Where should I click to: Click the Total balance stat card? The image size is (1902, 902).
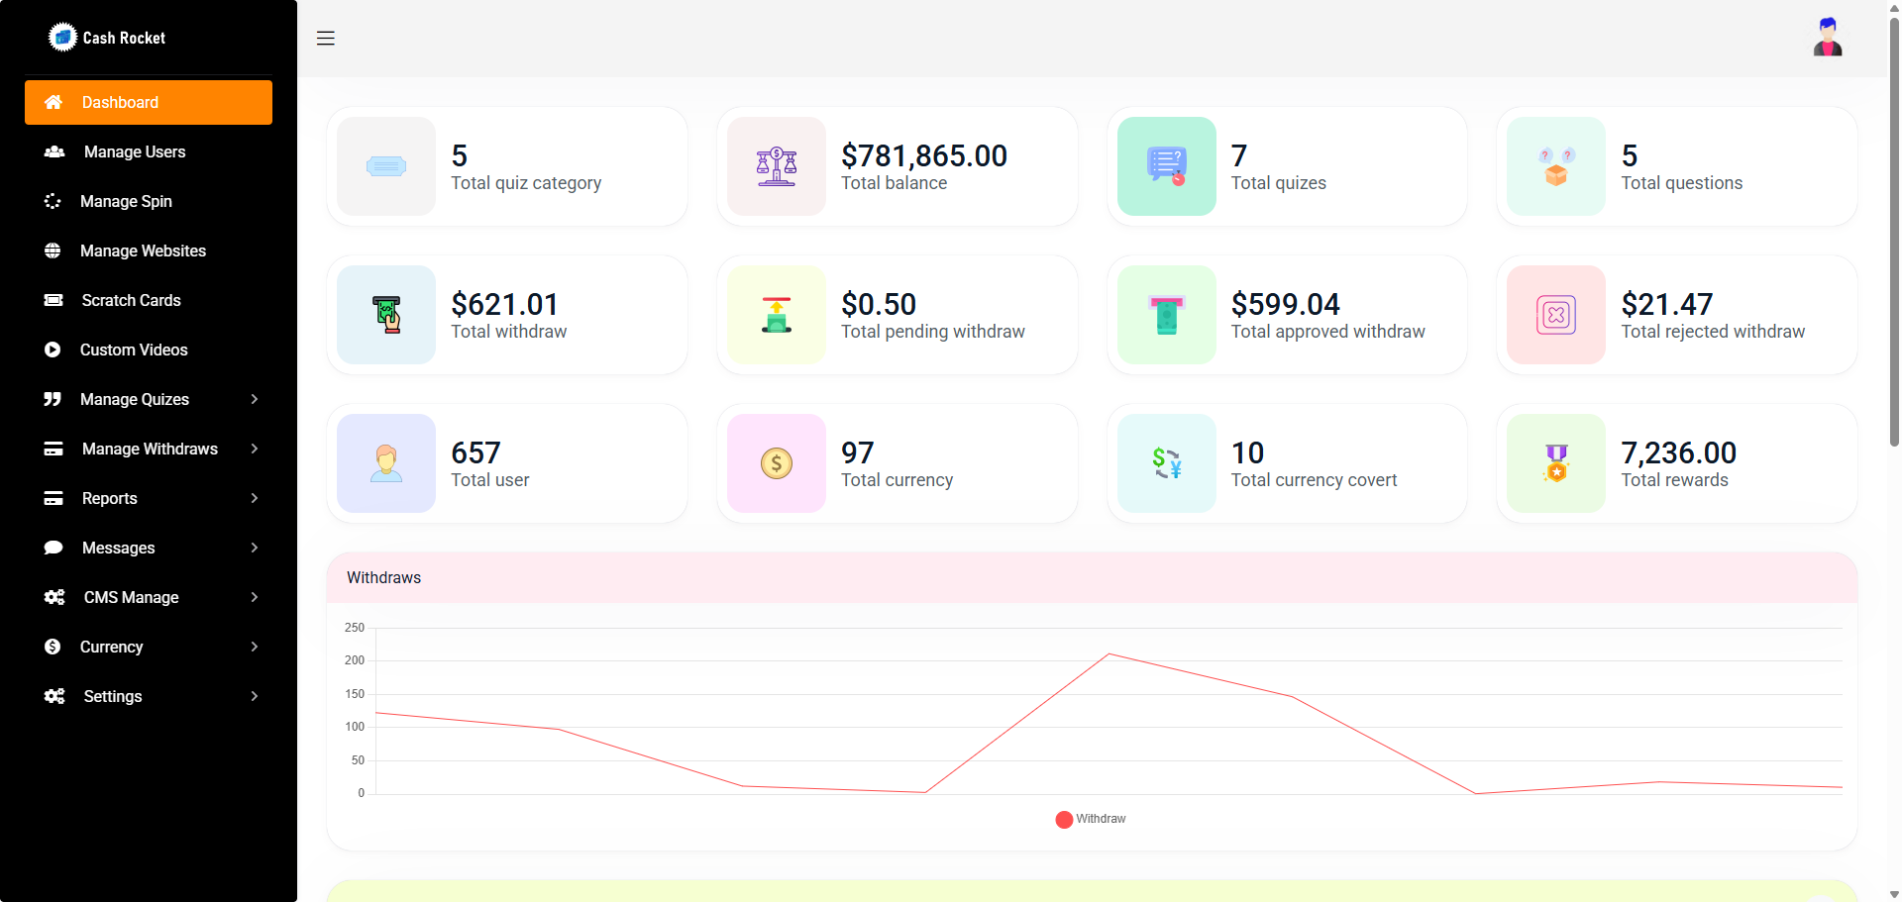[x=897, y=165]
